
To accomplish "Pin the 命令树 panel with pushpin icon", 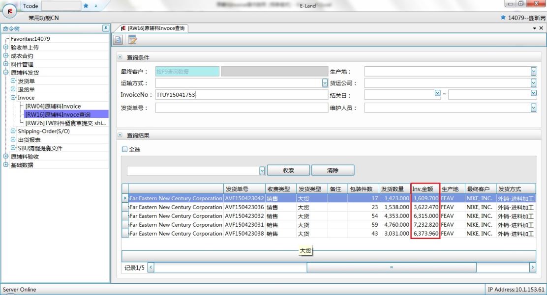I will [105, 28].
